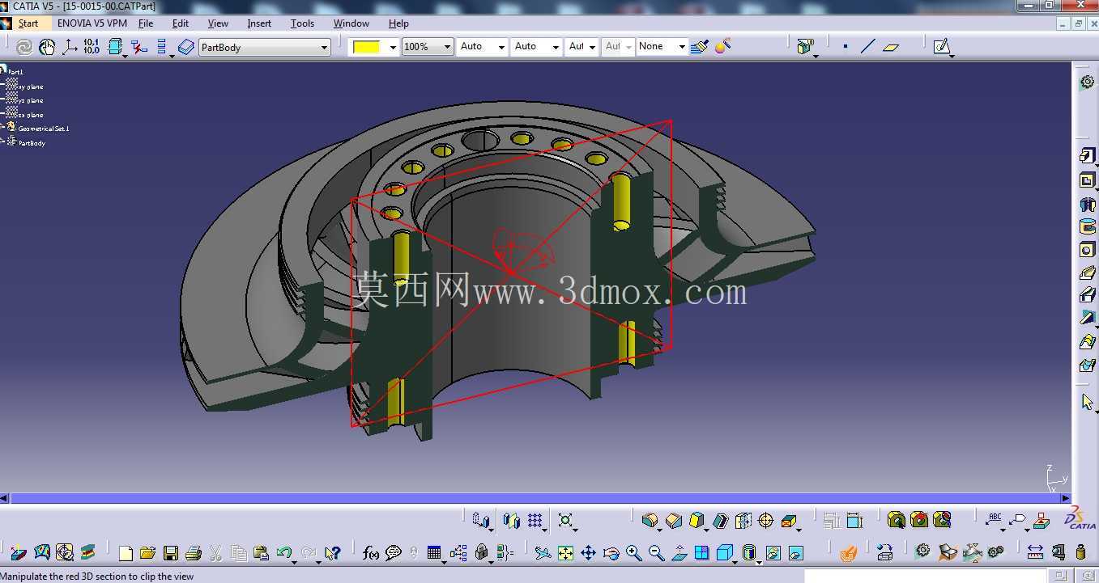Click the Text with Leader ABC icon
The image size is (1099, 583).
(x=995, y=519)
